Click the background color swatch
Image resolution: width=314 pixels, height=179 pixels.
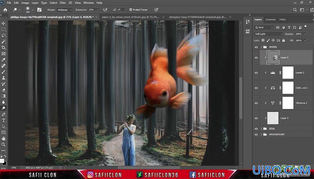coord(4,163)
